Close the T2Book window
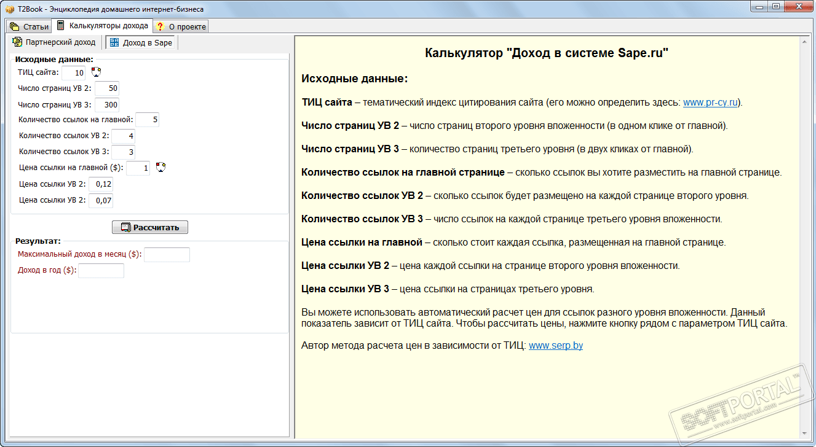Viewport: 816px width, 447px height. (x=798, y=6)
